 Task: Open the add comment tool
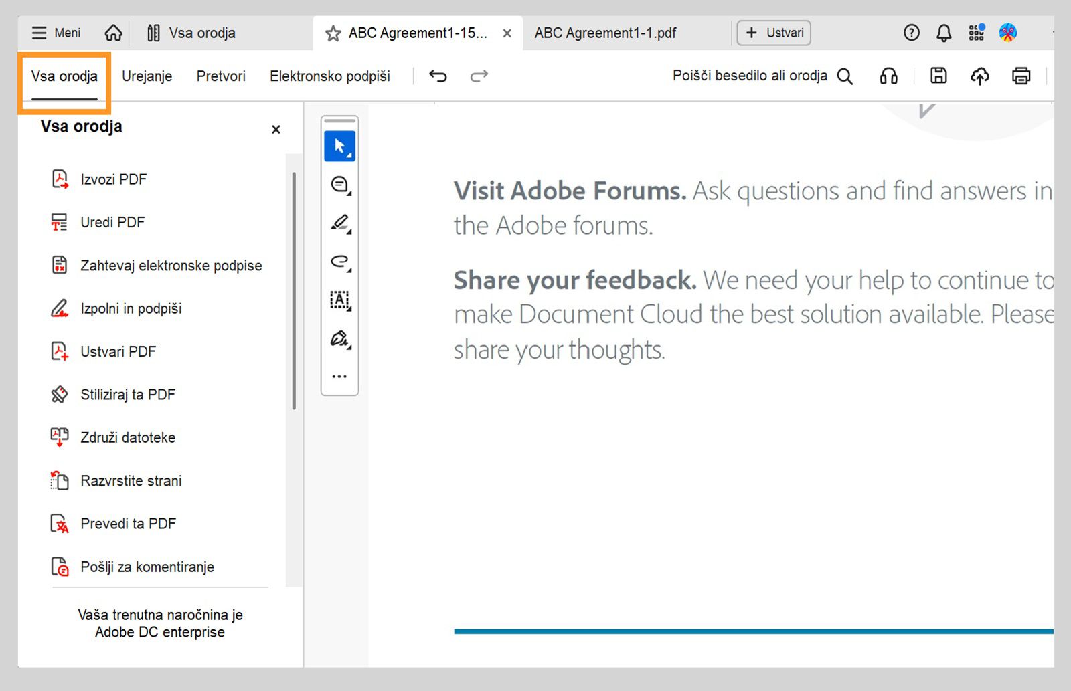coord(340,185)
